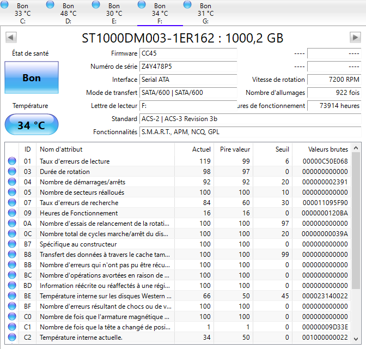Click the Pire valeur column header

(233, 149)
